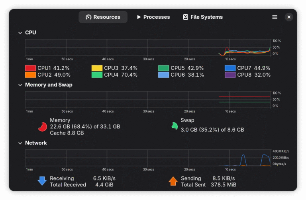306x200 pixels.
Task: Click the Swap pie chart icon
Action: coord(174,126)
